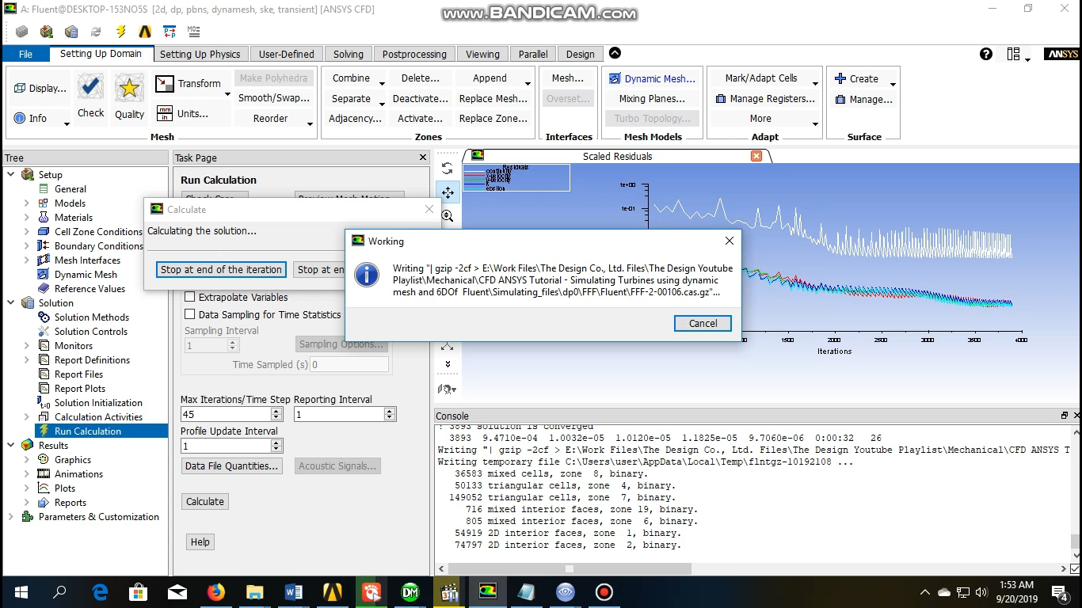Screen dimensions: 1082x608
Task: Enable Extrapolate Variables
Action: click(189, 297)
